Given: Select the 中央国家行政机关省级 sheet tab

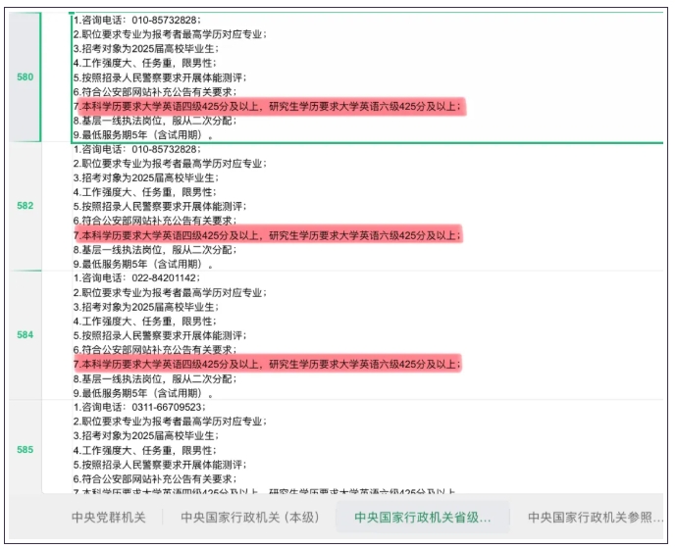Looking at the screenshot, I should (416, 517).
